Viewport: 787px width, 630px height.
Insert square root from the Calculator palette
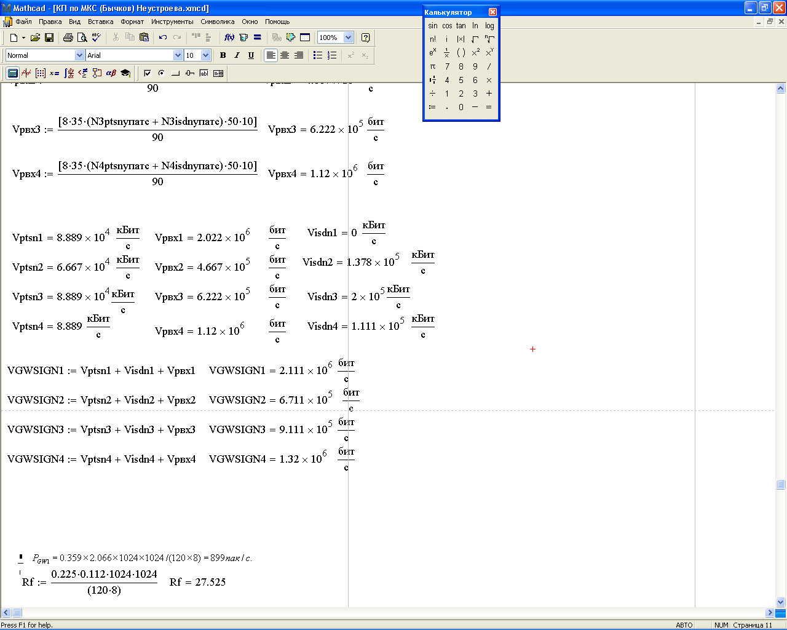click(475, 39)
